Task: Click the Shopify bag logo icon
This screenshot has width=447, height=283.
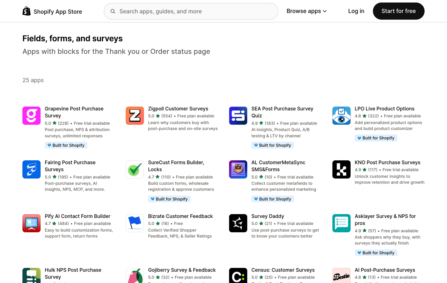Action: point(27,11)
